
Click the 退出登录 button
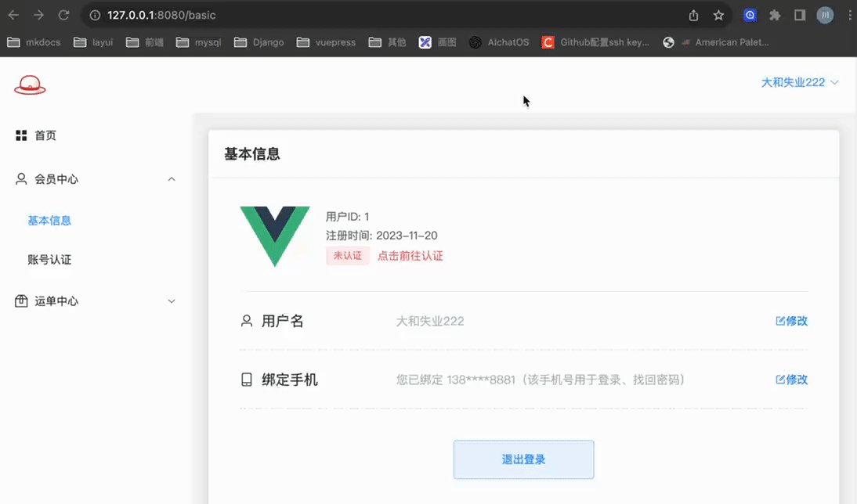523,459
